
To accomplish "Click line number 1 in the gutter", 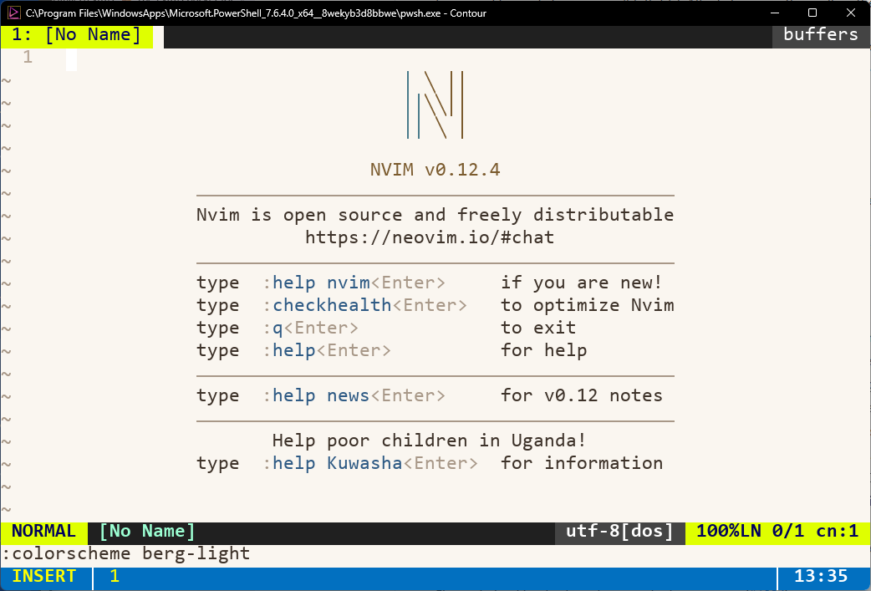I will tap(28, 57).
